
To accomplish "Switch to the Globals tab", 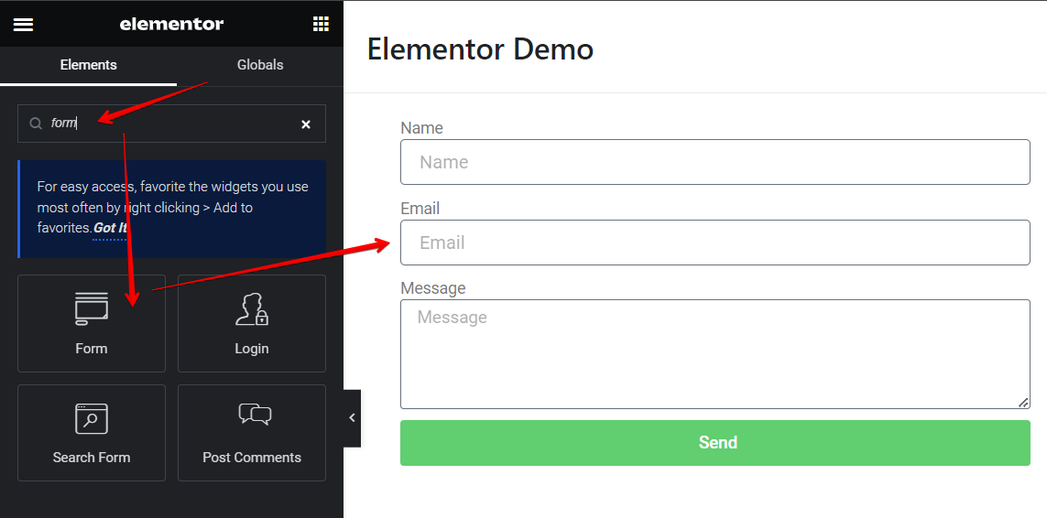I will click(x=260, y=65).
